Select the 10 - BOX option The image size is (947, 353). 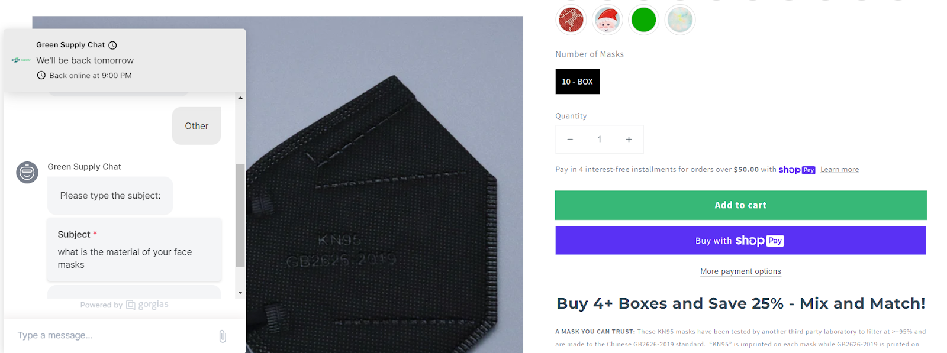click(x=577, y=82)
